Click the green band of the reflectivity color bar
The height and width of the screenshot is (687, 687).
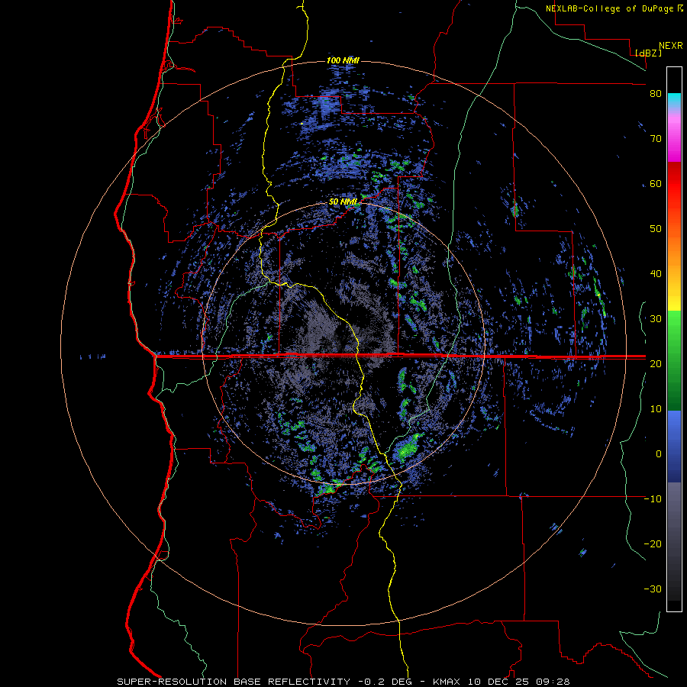pos(674,360)
